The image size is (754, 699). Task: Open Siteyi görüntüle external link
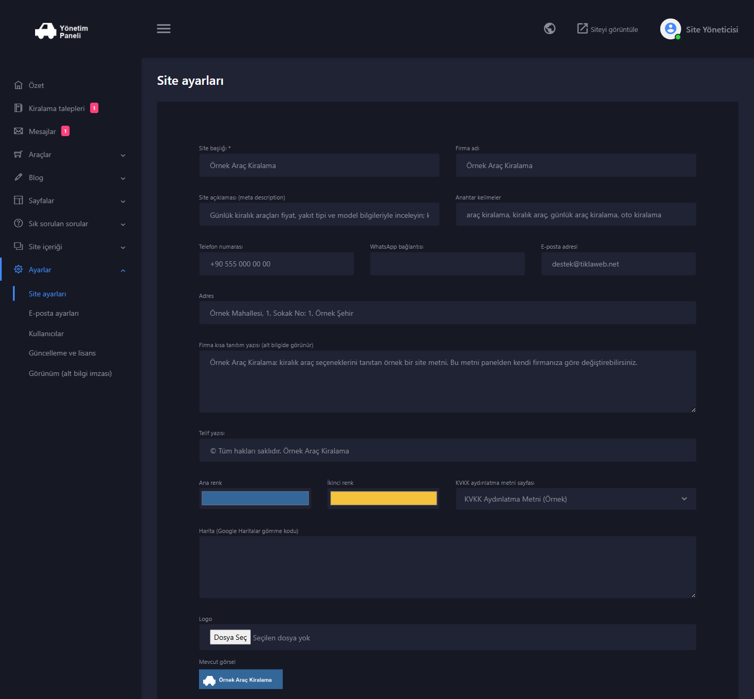click(x=607, y=29)
